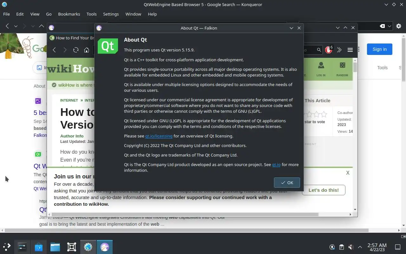
Task: Open muted volume tray icon
Action: (x=351, y=247)
